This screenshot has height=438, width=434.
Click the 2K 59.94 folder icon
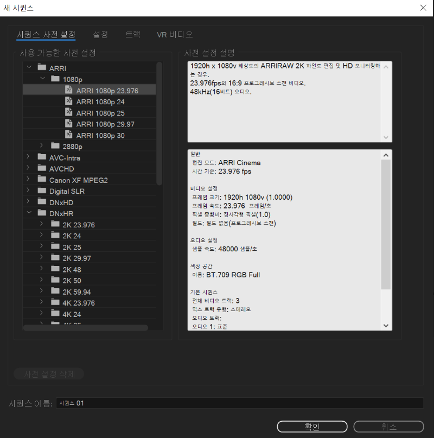(55, 291)
